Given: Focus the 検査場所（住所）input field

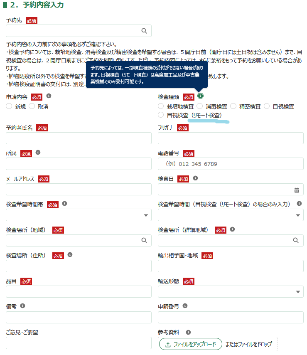Looking at the screenshot, I should tap(79, 266).
